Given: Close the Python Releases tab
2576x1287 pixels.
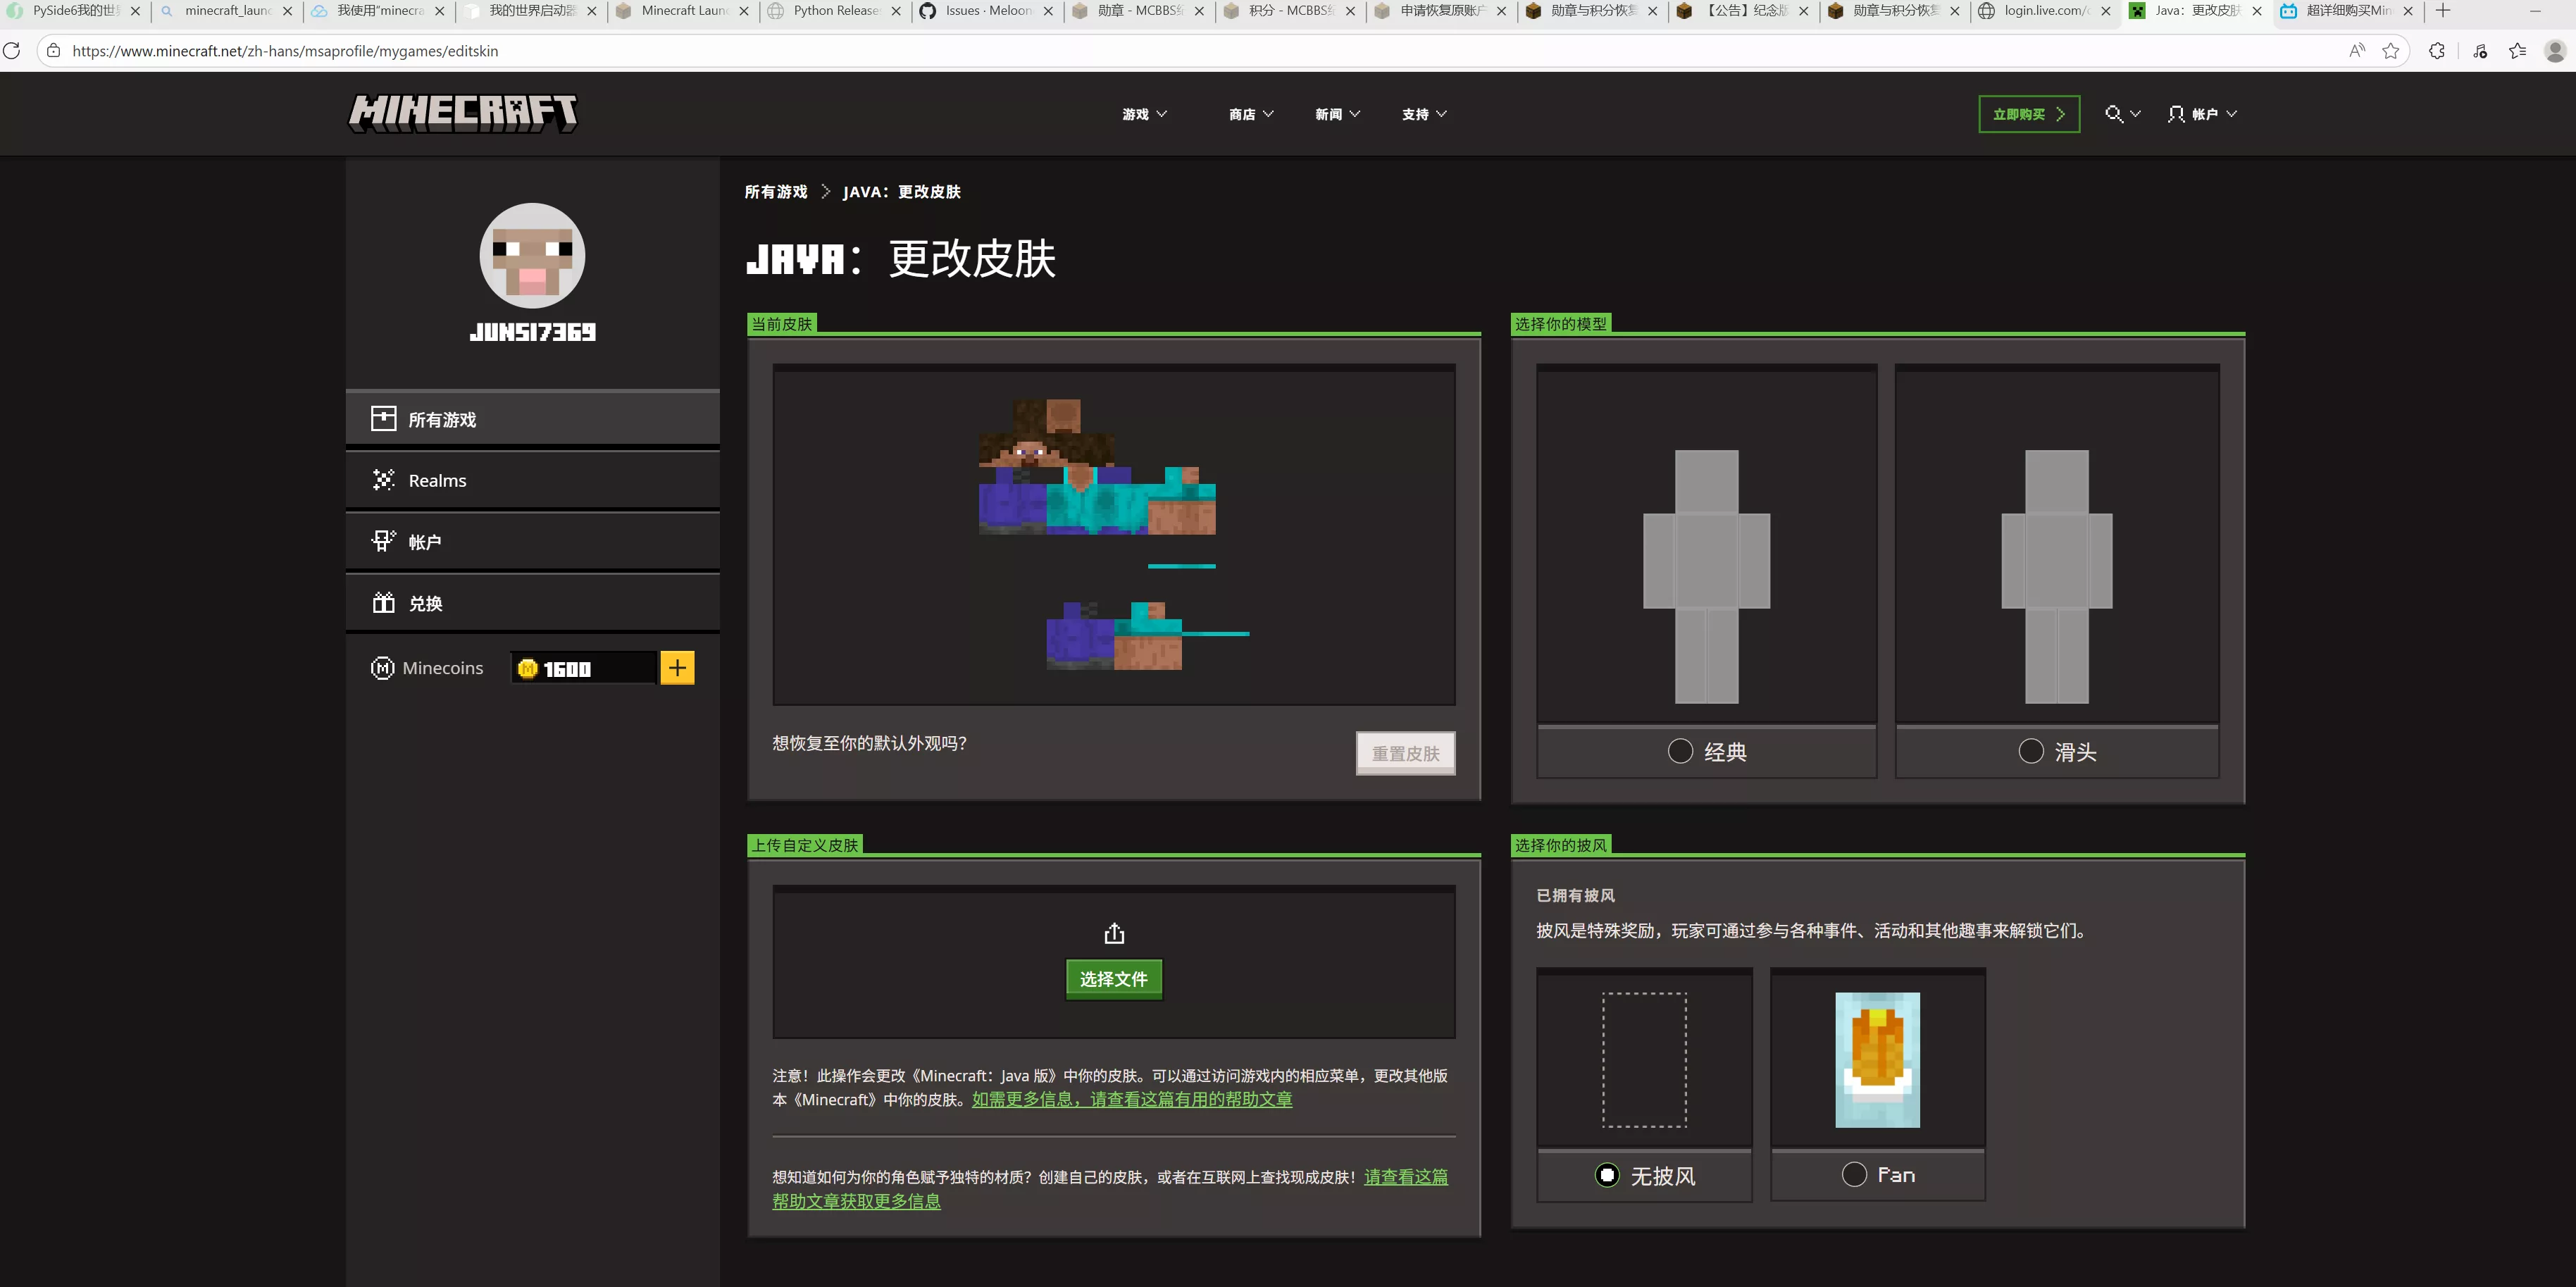Looking at the screenshot, I should 896,11.
